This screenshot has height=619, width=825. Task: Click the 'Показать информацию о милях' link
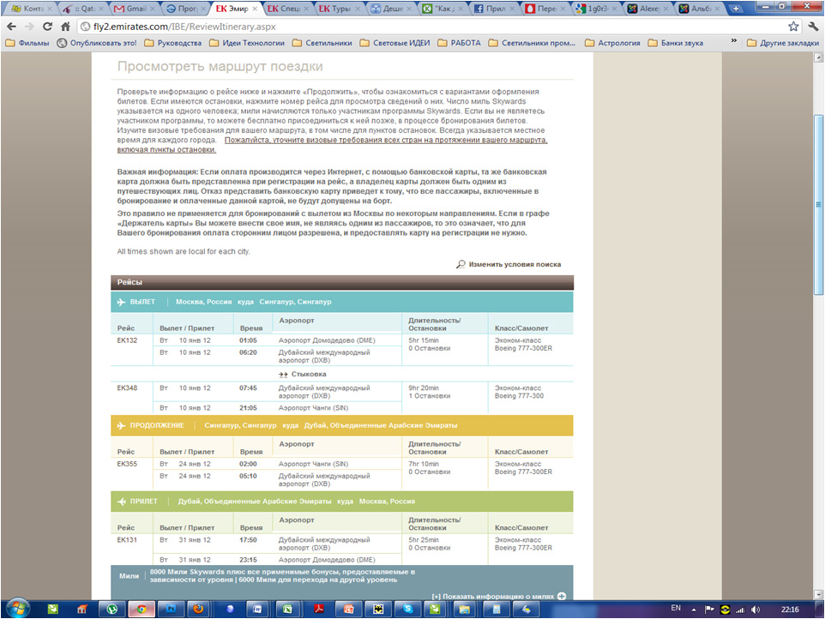click(x=493, y=597)
